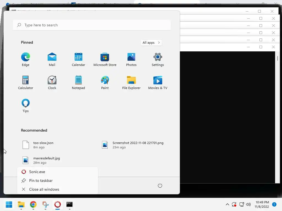Click the Type here to search box
This screenshot has height=211, width=282.
point(92,25)
